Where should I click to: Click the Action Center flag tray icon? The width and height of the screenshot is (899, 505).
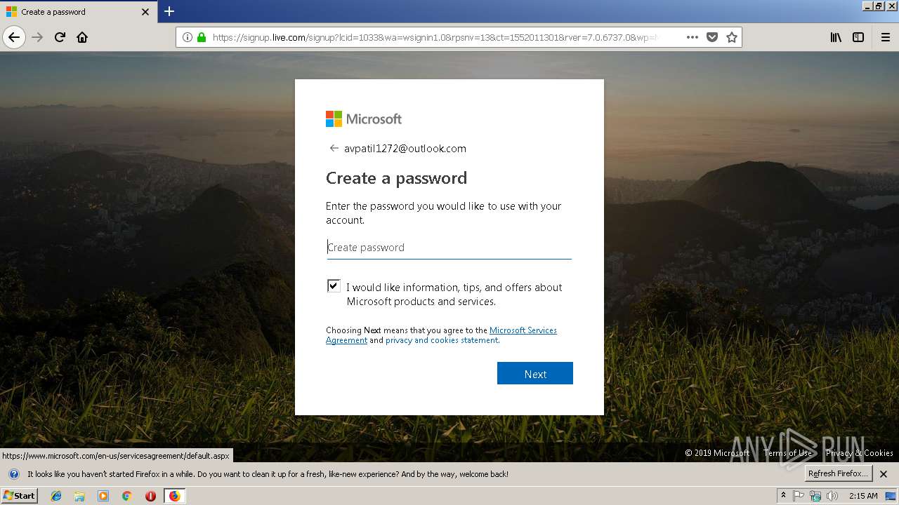click(799, 496)
